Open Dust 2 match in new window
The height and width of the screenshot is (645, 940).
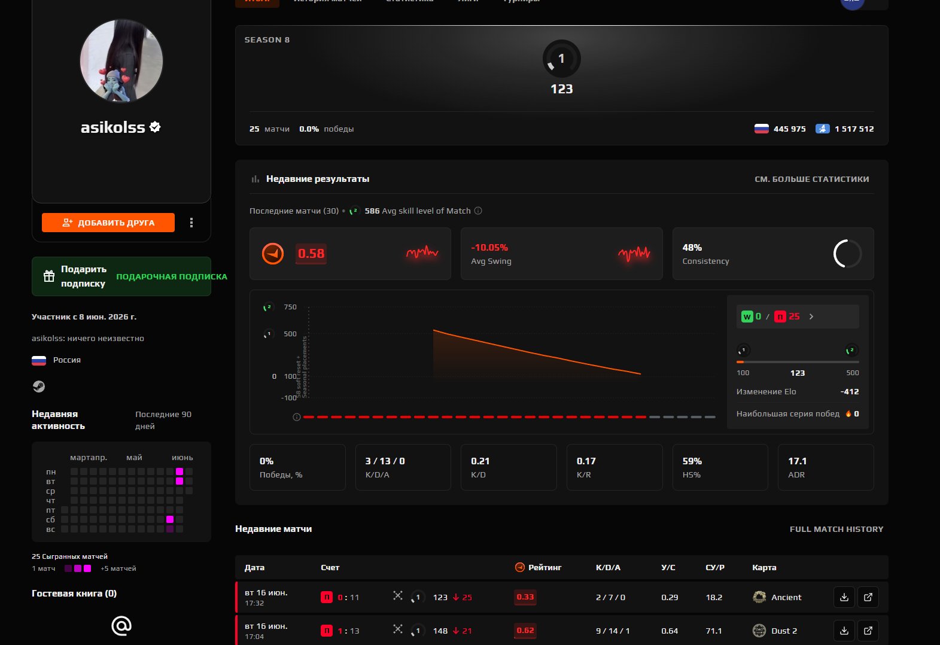click(868, 631)
